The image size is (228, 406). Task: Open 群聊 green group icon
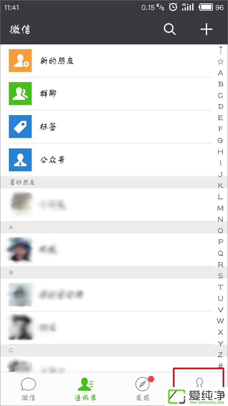click(x=20, y=94)
